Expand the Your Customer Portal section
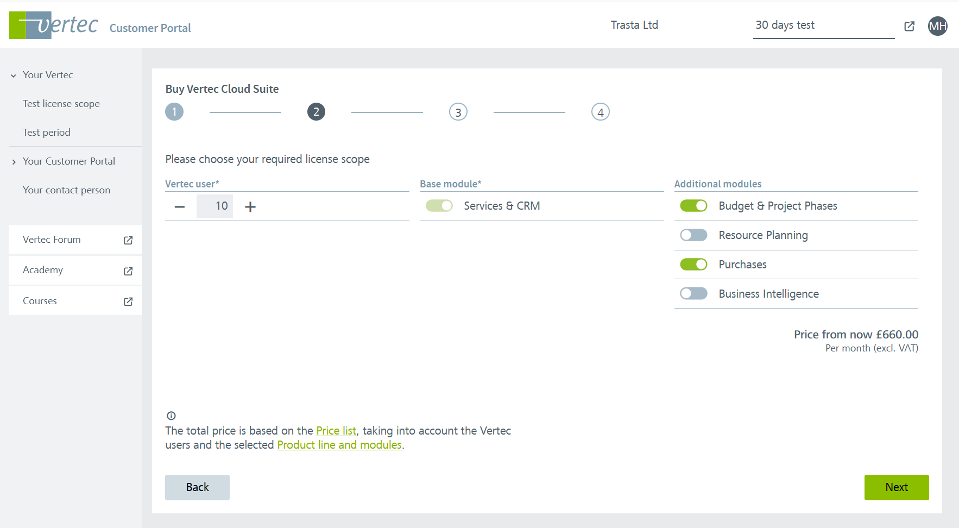Image resolution: width=959 pixels, height=528 pixels. tap(14, 162)
